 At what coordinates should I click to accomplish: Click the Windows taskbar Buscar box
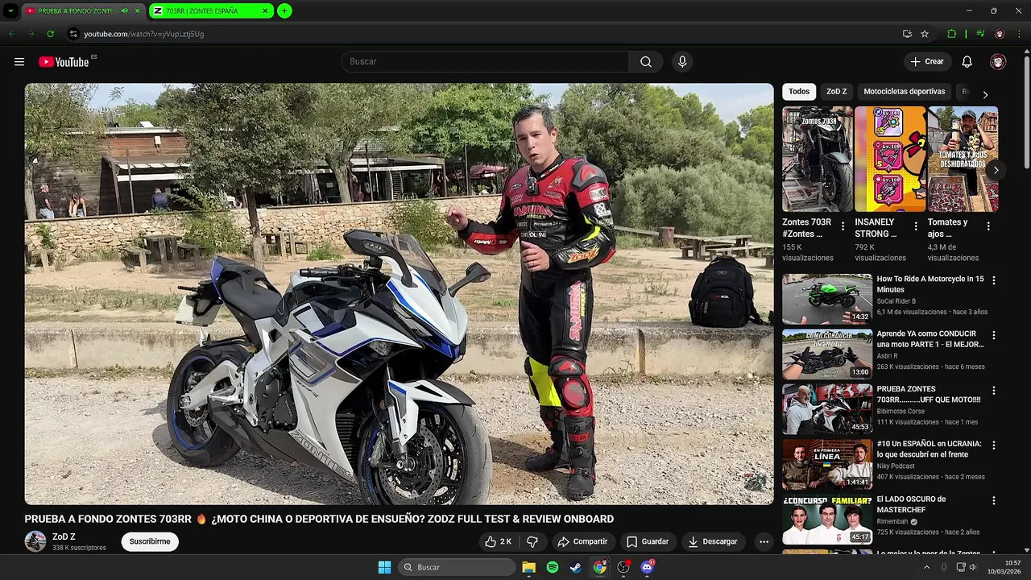click(x=458, y=567)
